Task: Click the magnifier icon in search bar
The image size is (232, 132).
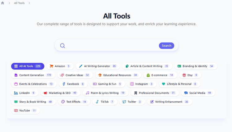Action: pos(62,46)
